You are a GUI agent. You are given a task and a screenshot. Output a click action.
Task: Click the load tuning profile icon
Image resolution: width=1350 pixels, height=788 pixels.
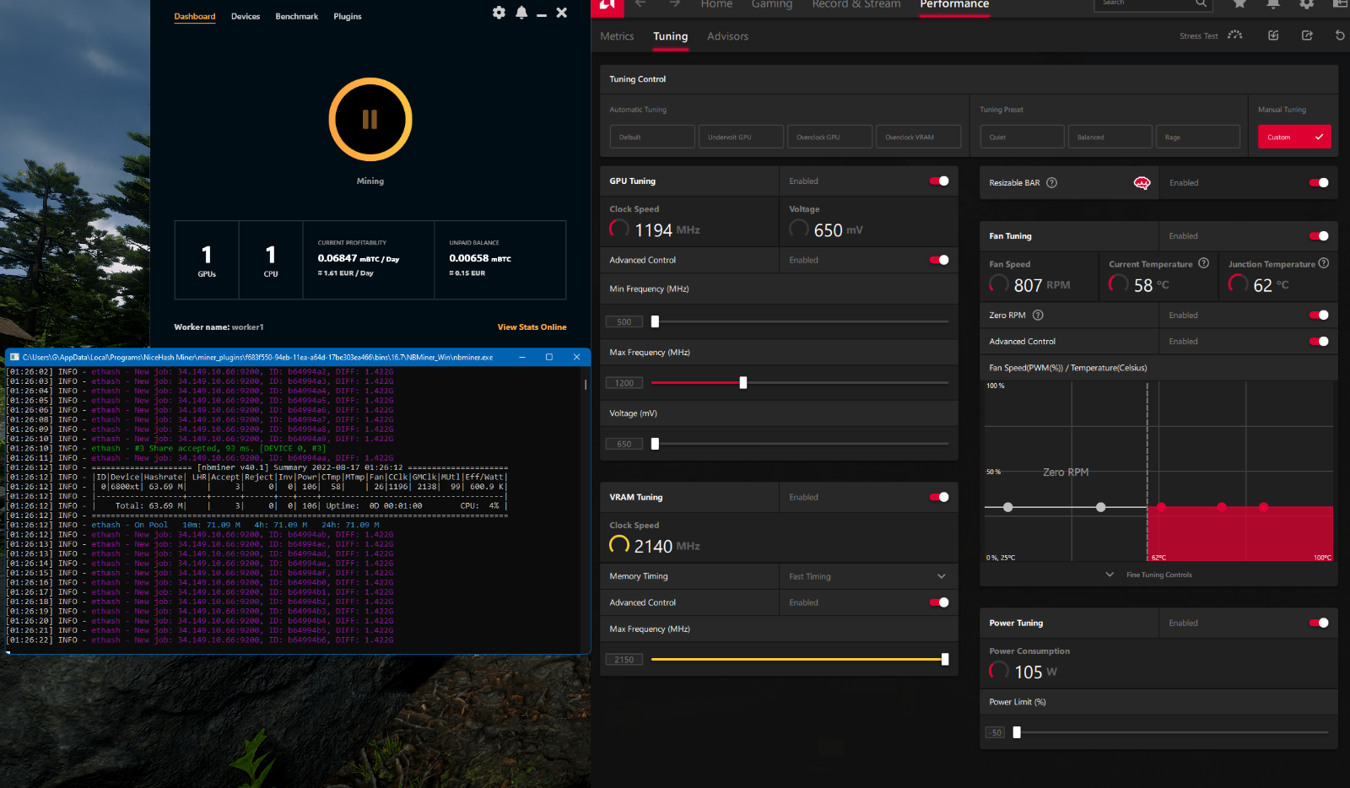tap(1273, 35)
